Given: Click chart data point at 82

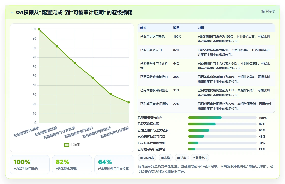Looking at the screenshot, I should (x=57, y=46).
